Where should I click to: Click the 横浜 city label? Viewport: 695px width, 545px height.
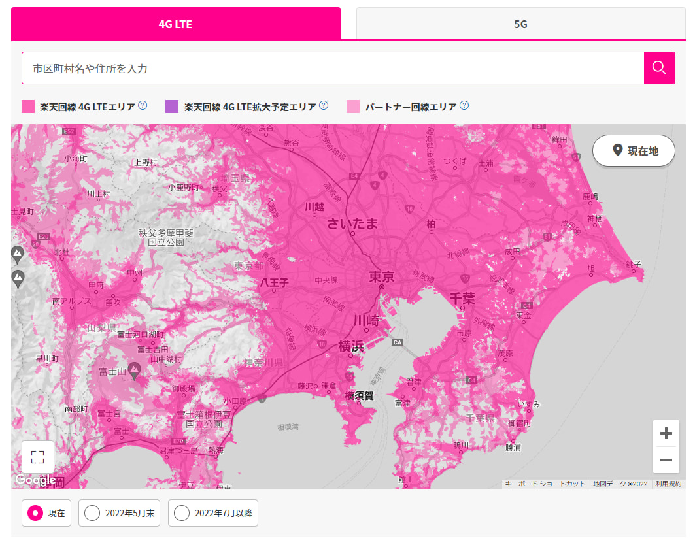click(x=351, y=346)
